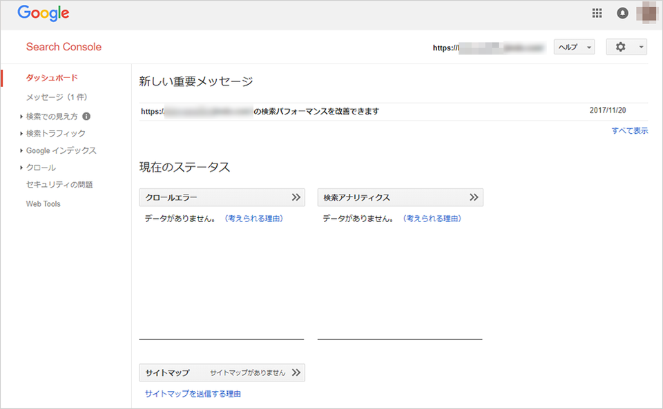Click the すべて表示 link

pos(630,131)
